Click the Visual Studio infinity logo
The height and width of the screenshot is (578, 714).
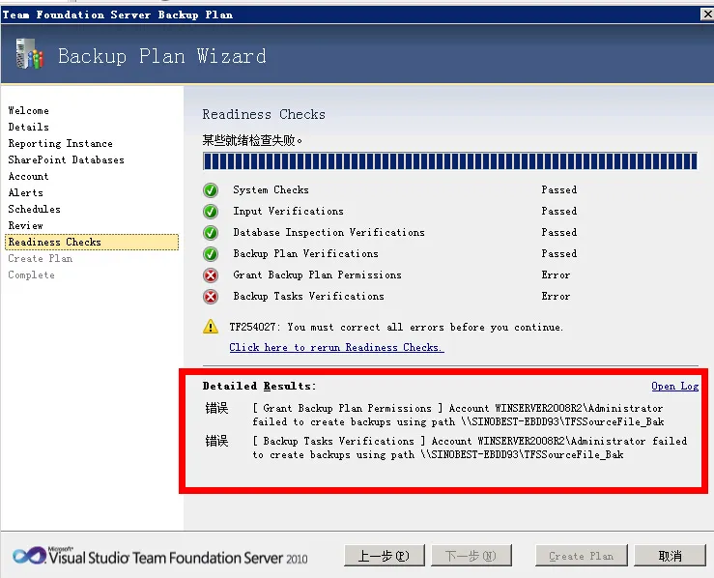[29, 556]
